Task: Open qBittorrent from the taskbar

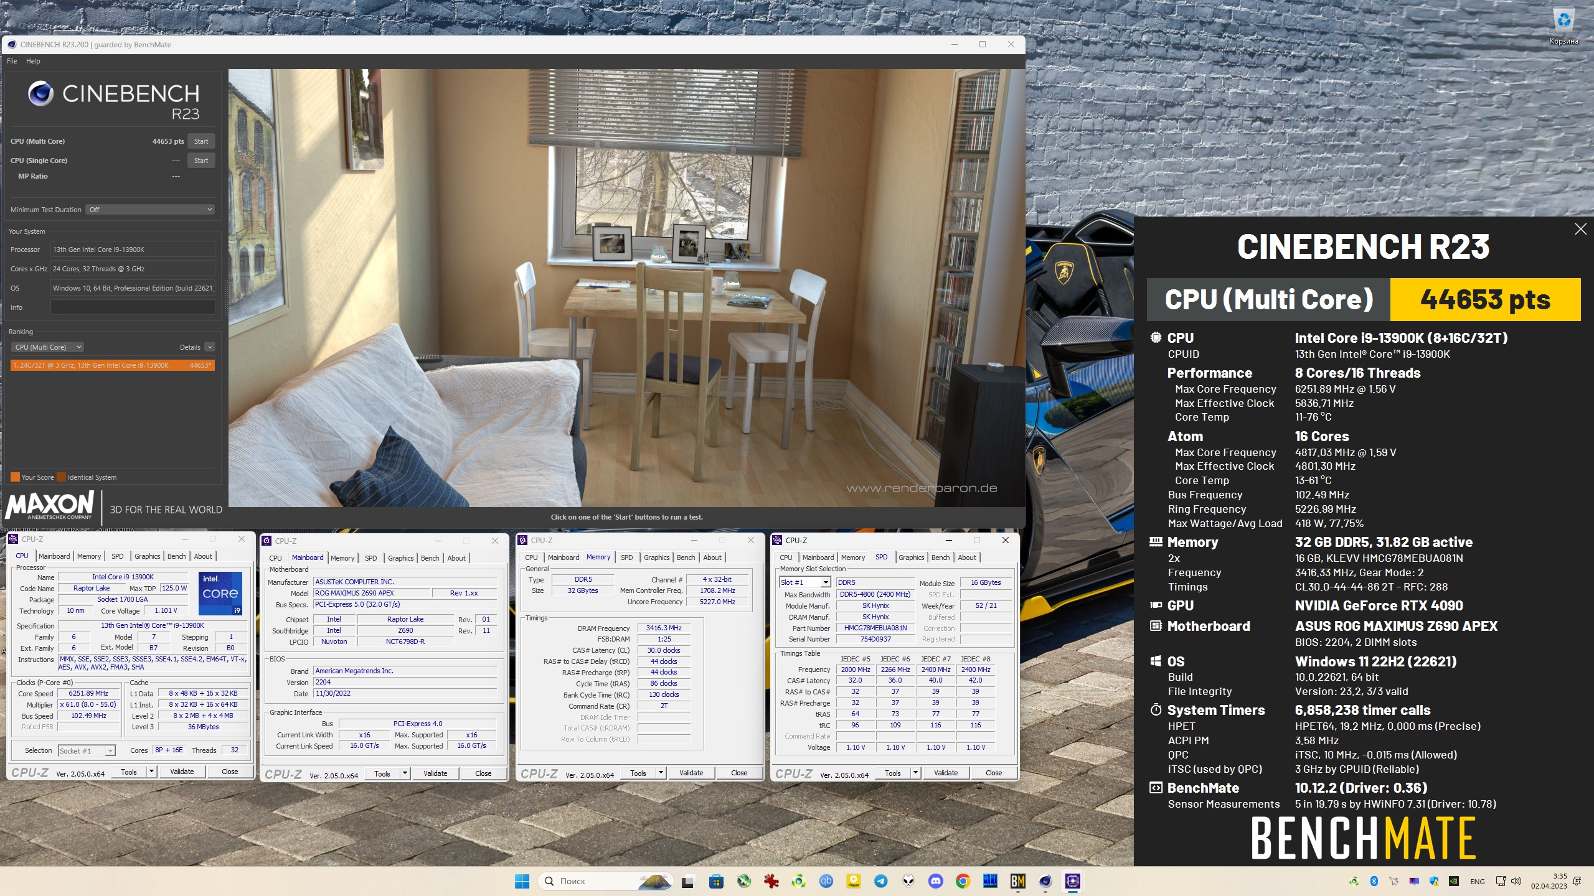Action: 826,881
